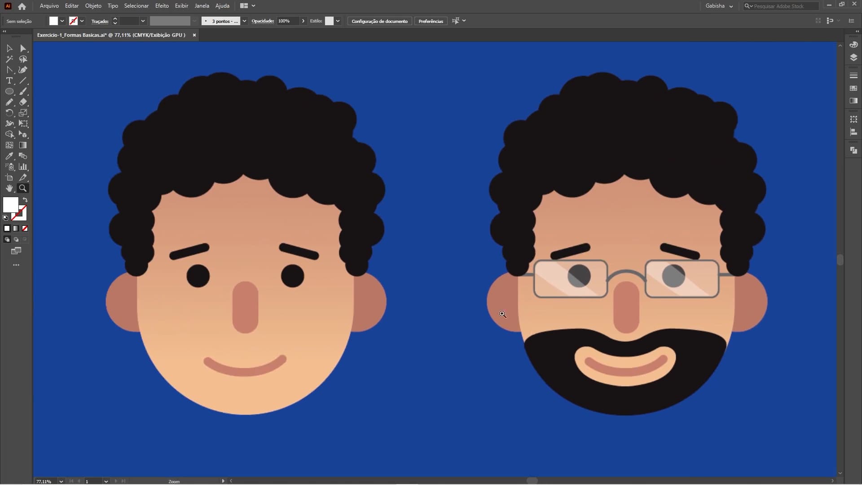Open the arrange documents dropdown
Viewport: 862px width, 485px height.
tap(248, 6)
